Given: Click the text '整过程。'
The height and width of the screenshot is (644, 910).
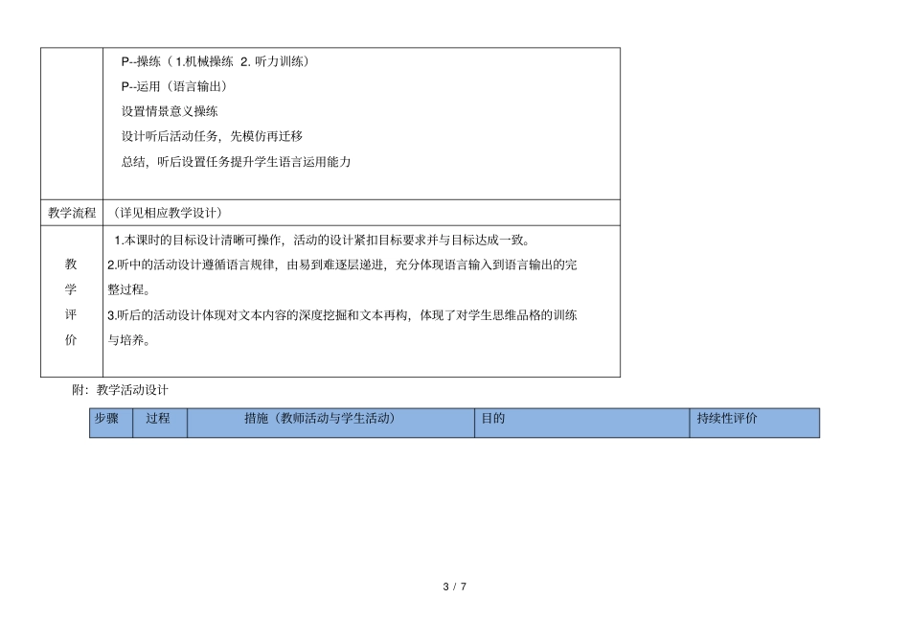Looking at the screenshot, I should pyautogui.click(x=129, y=289).
